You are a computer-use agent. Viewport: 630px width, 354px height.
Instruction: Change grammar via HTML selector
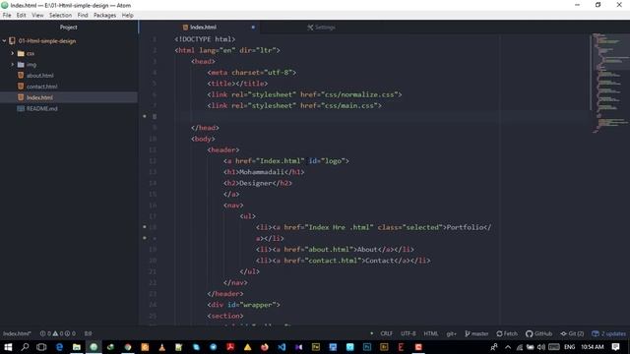click(x=431, y=333)
